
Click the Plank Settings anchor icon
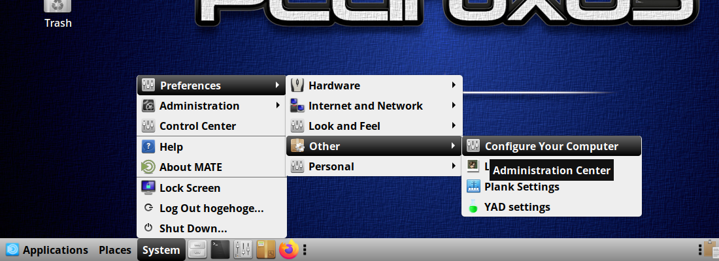[473, 187]
